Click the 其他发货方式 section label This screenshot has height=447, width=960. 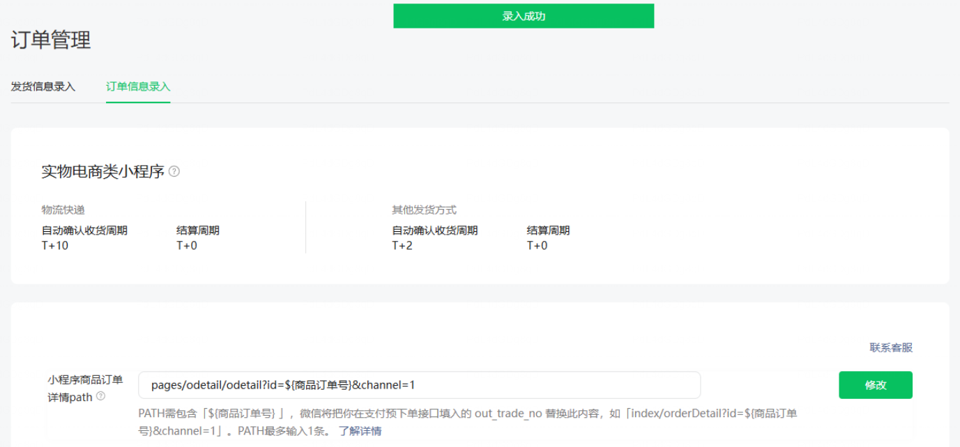point(424,210)
